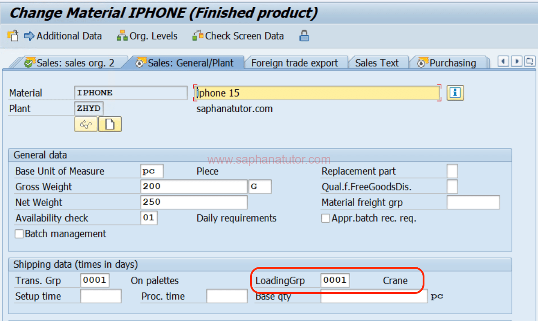The image size is (538, 321).
Task: Toggle the Batch management checkbox
Action: pyautogui.click(x=19, y=234)
